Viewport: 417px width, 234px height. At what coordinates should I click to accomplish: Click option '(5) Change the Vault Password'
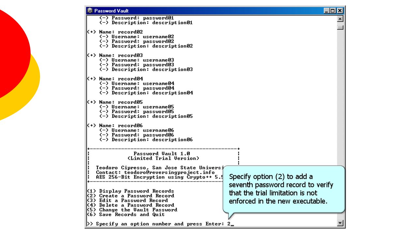pyautogui.click(x=132, y=210)
